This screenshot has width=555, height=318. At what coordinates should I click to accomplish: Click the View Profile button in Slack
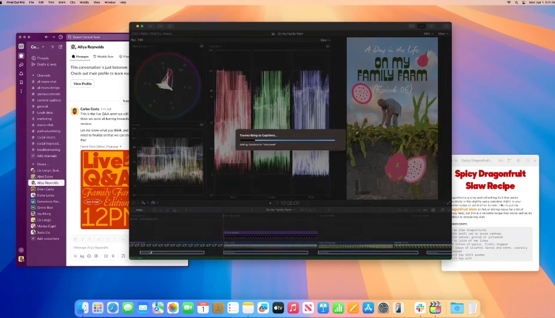click(83, 84)
